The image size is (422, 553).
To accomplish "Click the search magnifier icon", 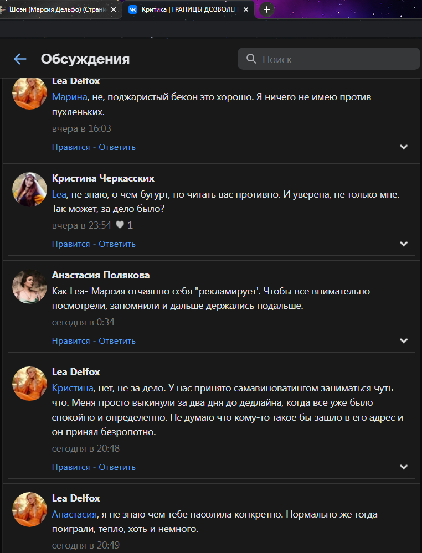I will (251, 59).
